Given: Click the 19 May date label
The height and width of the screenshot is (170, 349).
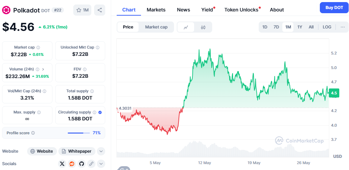Looking at the screenshot, I should (254, 163).
